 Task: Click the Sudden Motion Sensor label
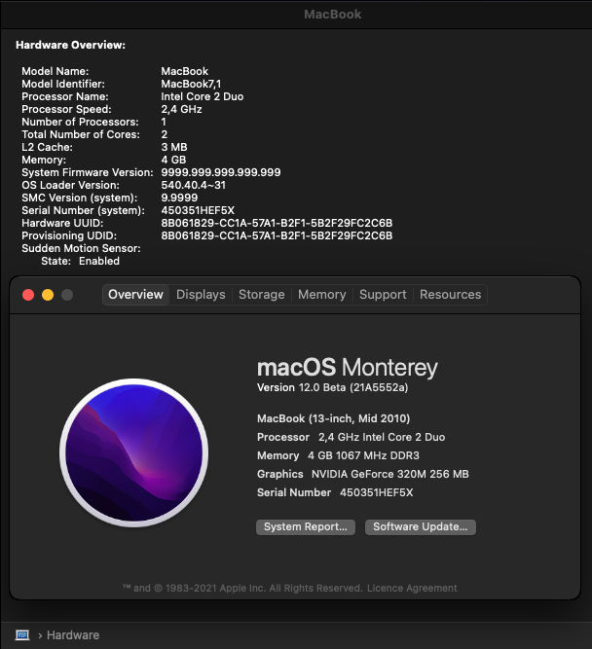(81, 248)
